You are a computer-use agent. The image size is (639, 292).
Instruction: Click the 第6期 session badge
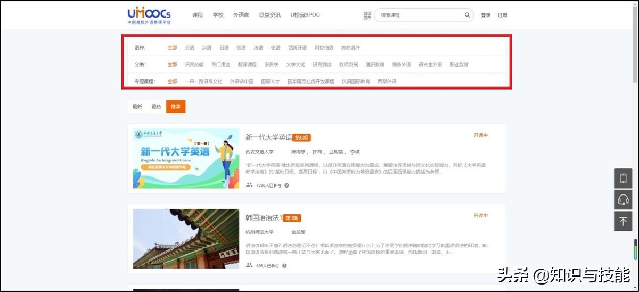point(302,137)
